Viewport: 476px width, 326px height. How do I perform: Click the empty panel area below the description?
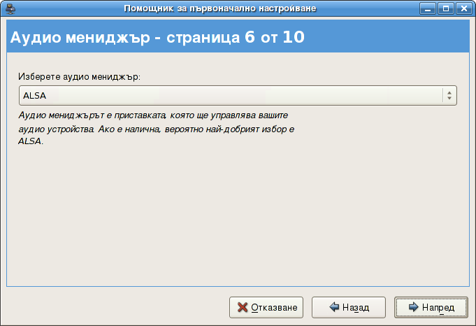coord(237,217)
